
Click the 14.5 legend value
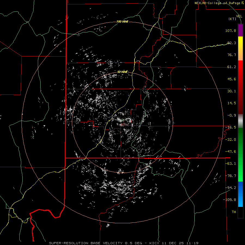coord(232,103)
